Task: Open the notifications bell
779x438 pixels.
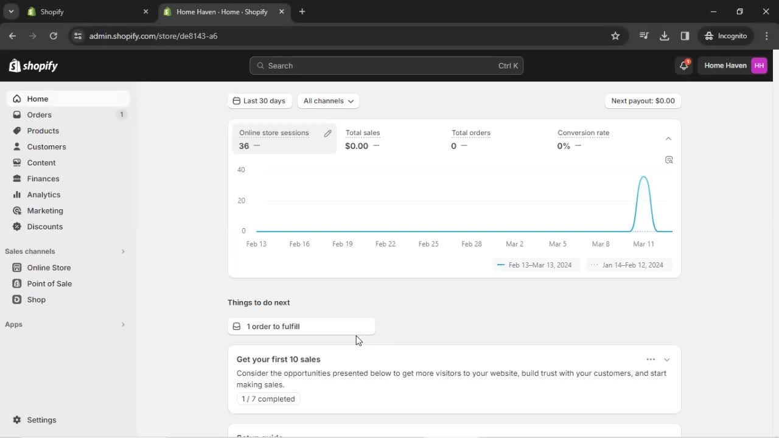Action: click(683, 66)
